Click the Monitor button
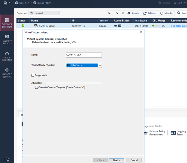Viewport: 187px width, 163px height. tap(167, 13)
